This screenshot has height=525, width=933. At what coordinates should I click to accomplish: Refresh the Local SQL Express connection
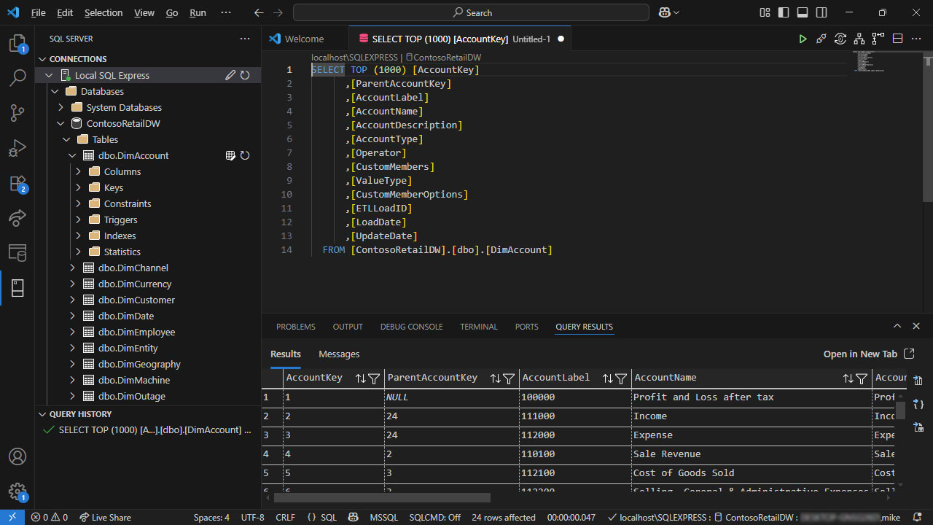coord(245,75)
